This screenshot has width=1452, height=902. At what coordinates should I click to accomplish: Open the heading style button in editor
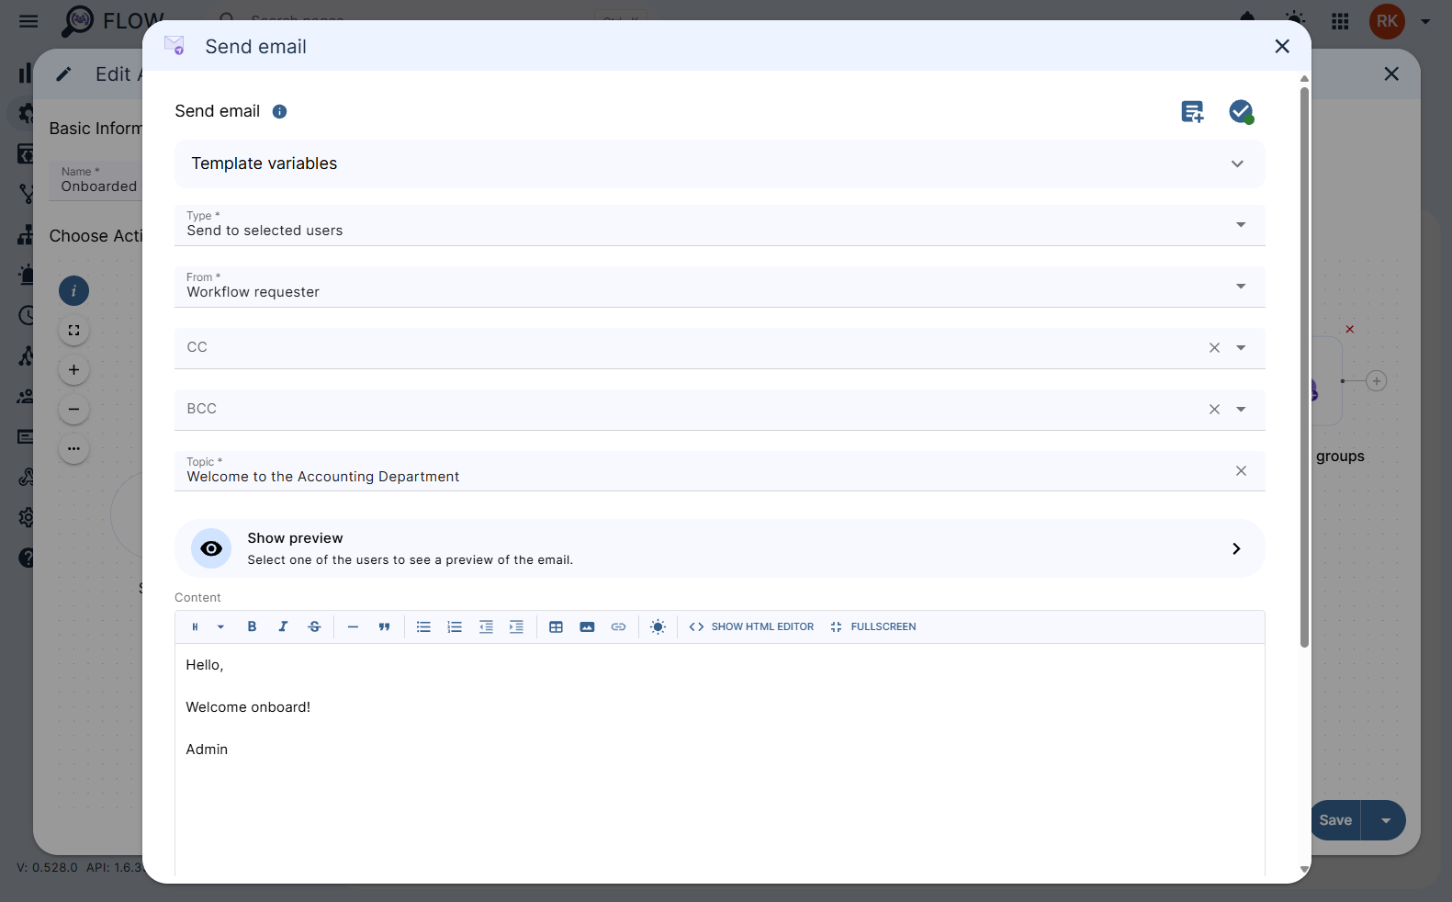tap(195, 627)
